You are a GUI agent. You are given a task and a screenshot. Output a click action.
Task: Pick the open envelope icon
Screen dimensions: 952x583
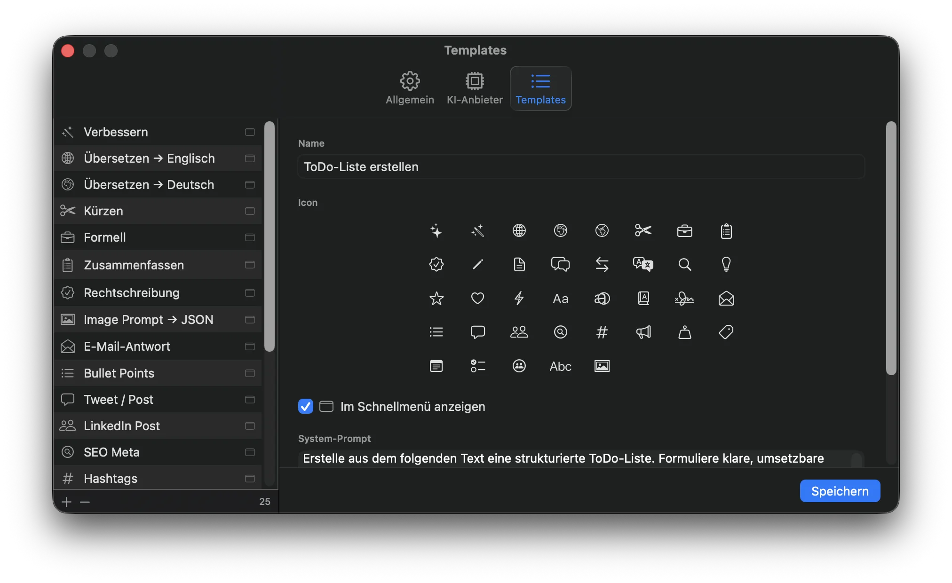pos(726,298)
